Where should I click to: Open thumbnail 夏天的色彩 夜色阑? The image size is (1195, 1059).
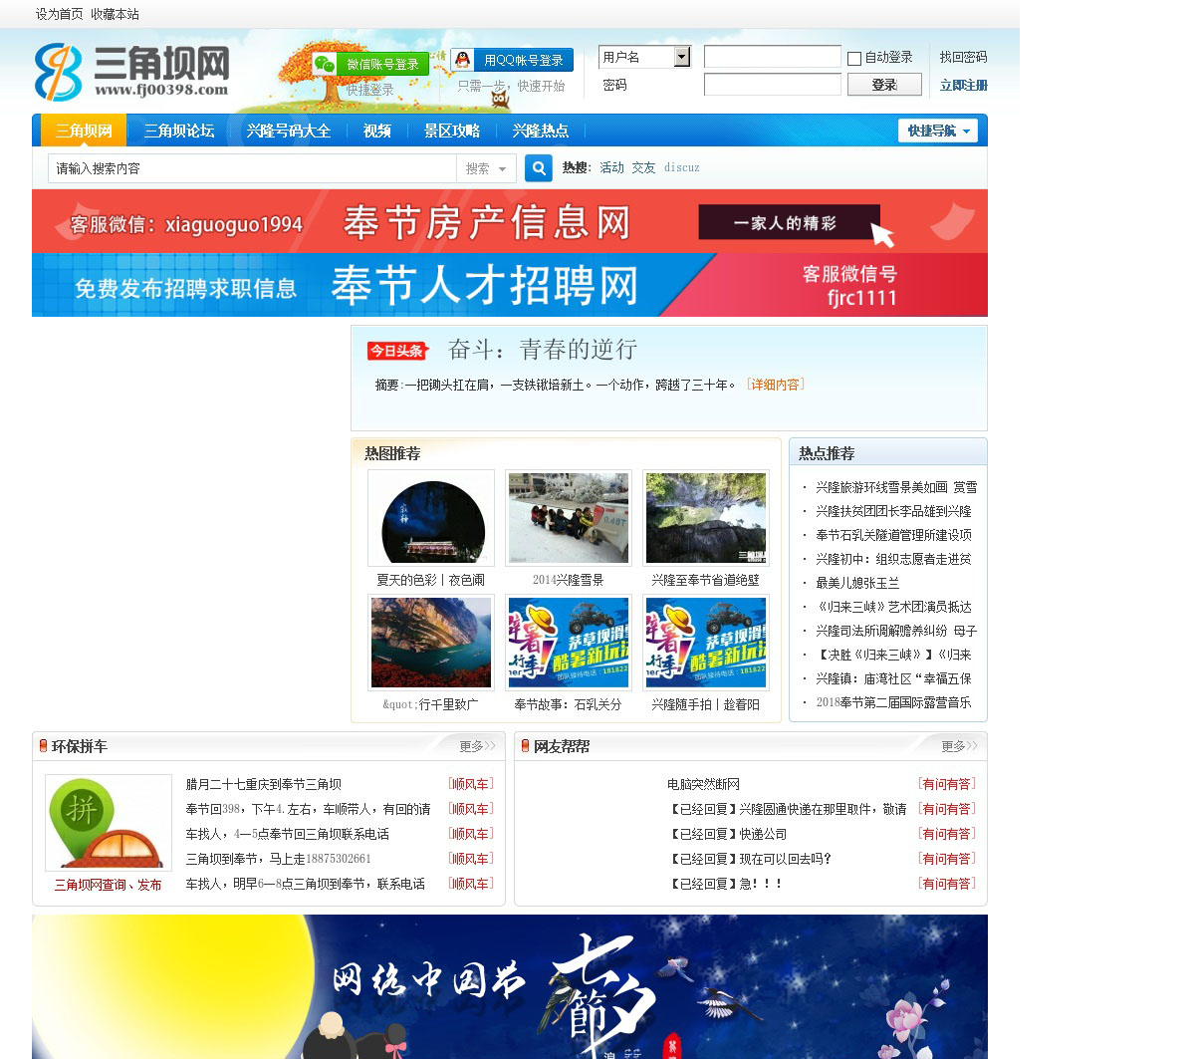click(431, 518)
